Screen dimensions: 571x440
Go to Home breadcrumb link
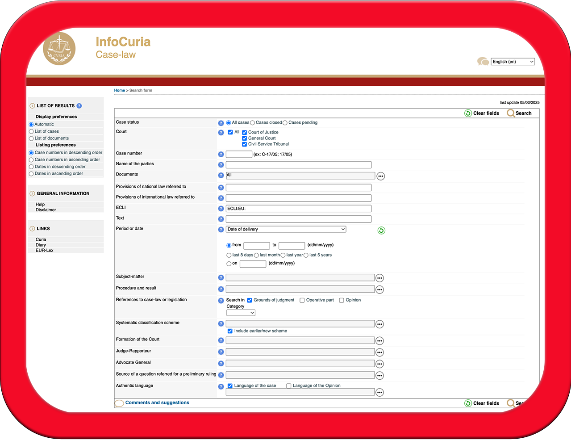(119, 90)
